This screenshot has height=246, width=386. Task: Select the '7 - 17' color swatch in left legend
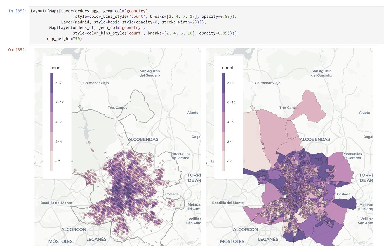point(52,102)
